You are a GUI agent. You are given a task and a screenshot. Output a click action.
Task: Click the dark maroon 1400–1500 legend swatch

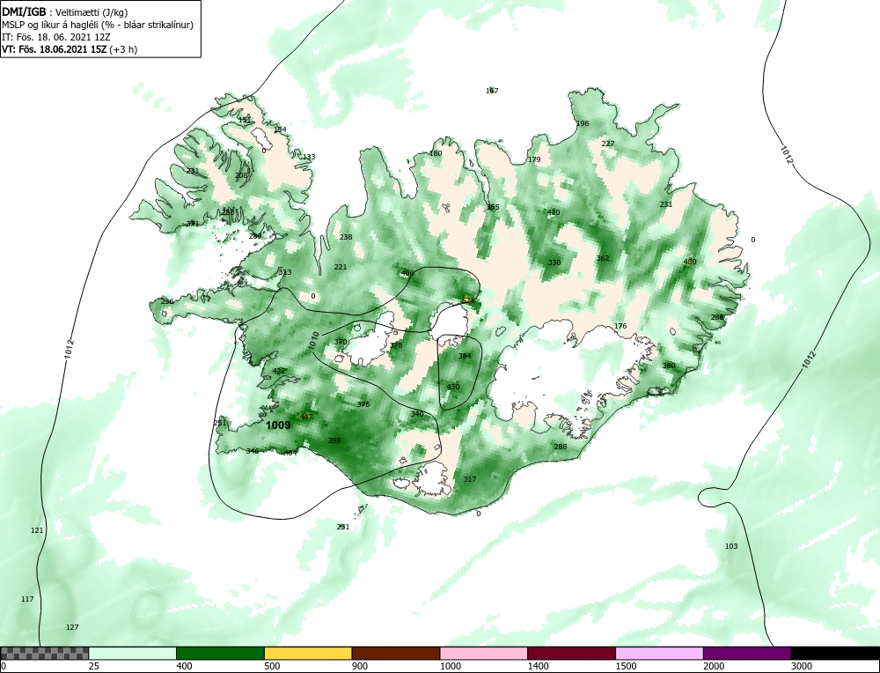pyautogui.click(x=571, y=653)
